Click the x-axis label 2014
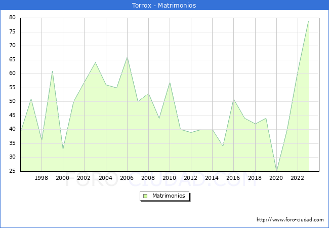329x228 pixels. click(212, 178)
